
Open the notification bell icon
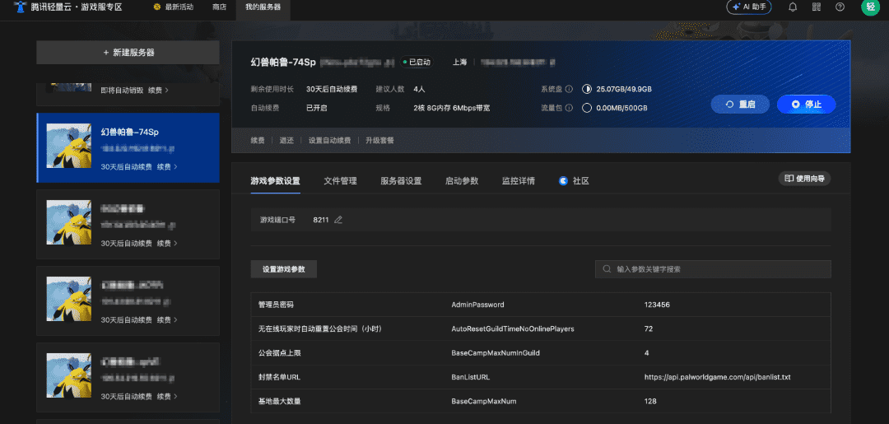tap(793, 7)
